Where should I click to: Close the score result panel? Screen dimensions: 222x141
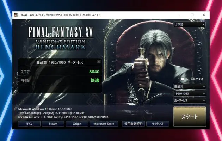(x=99, y=62)
